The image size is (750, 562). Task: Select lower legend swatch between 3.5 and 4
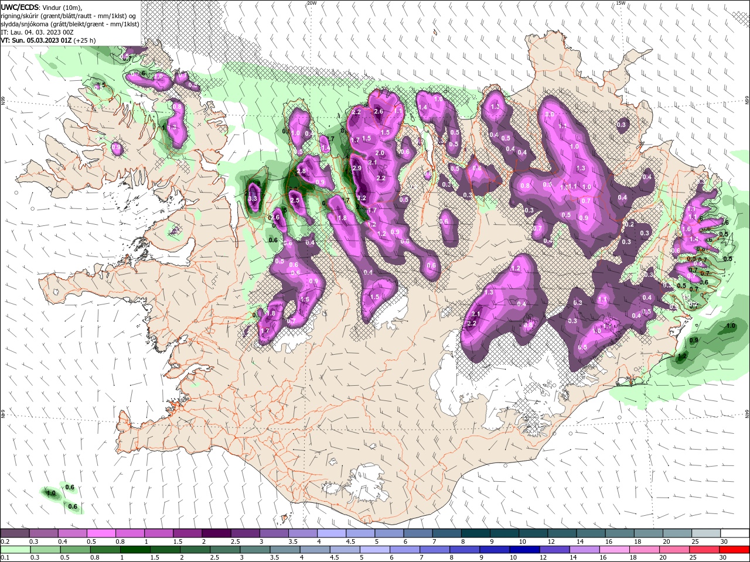285,550
